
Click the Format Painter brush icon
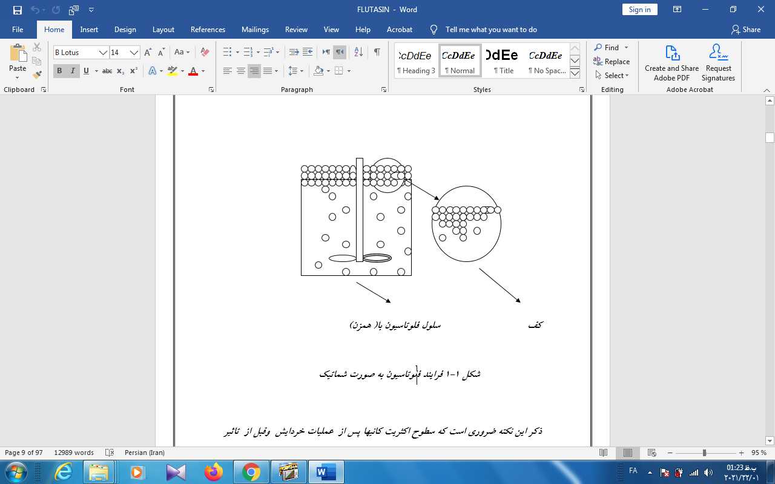37,75
